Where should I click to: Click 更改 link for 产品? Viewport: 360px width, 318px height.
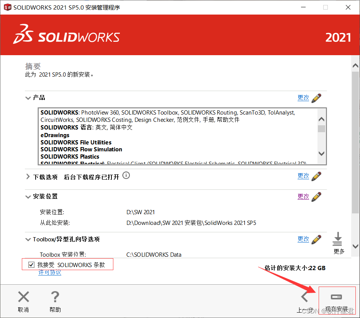tap(303, 98)
